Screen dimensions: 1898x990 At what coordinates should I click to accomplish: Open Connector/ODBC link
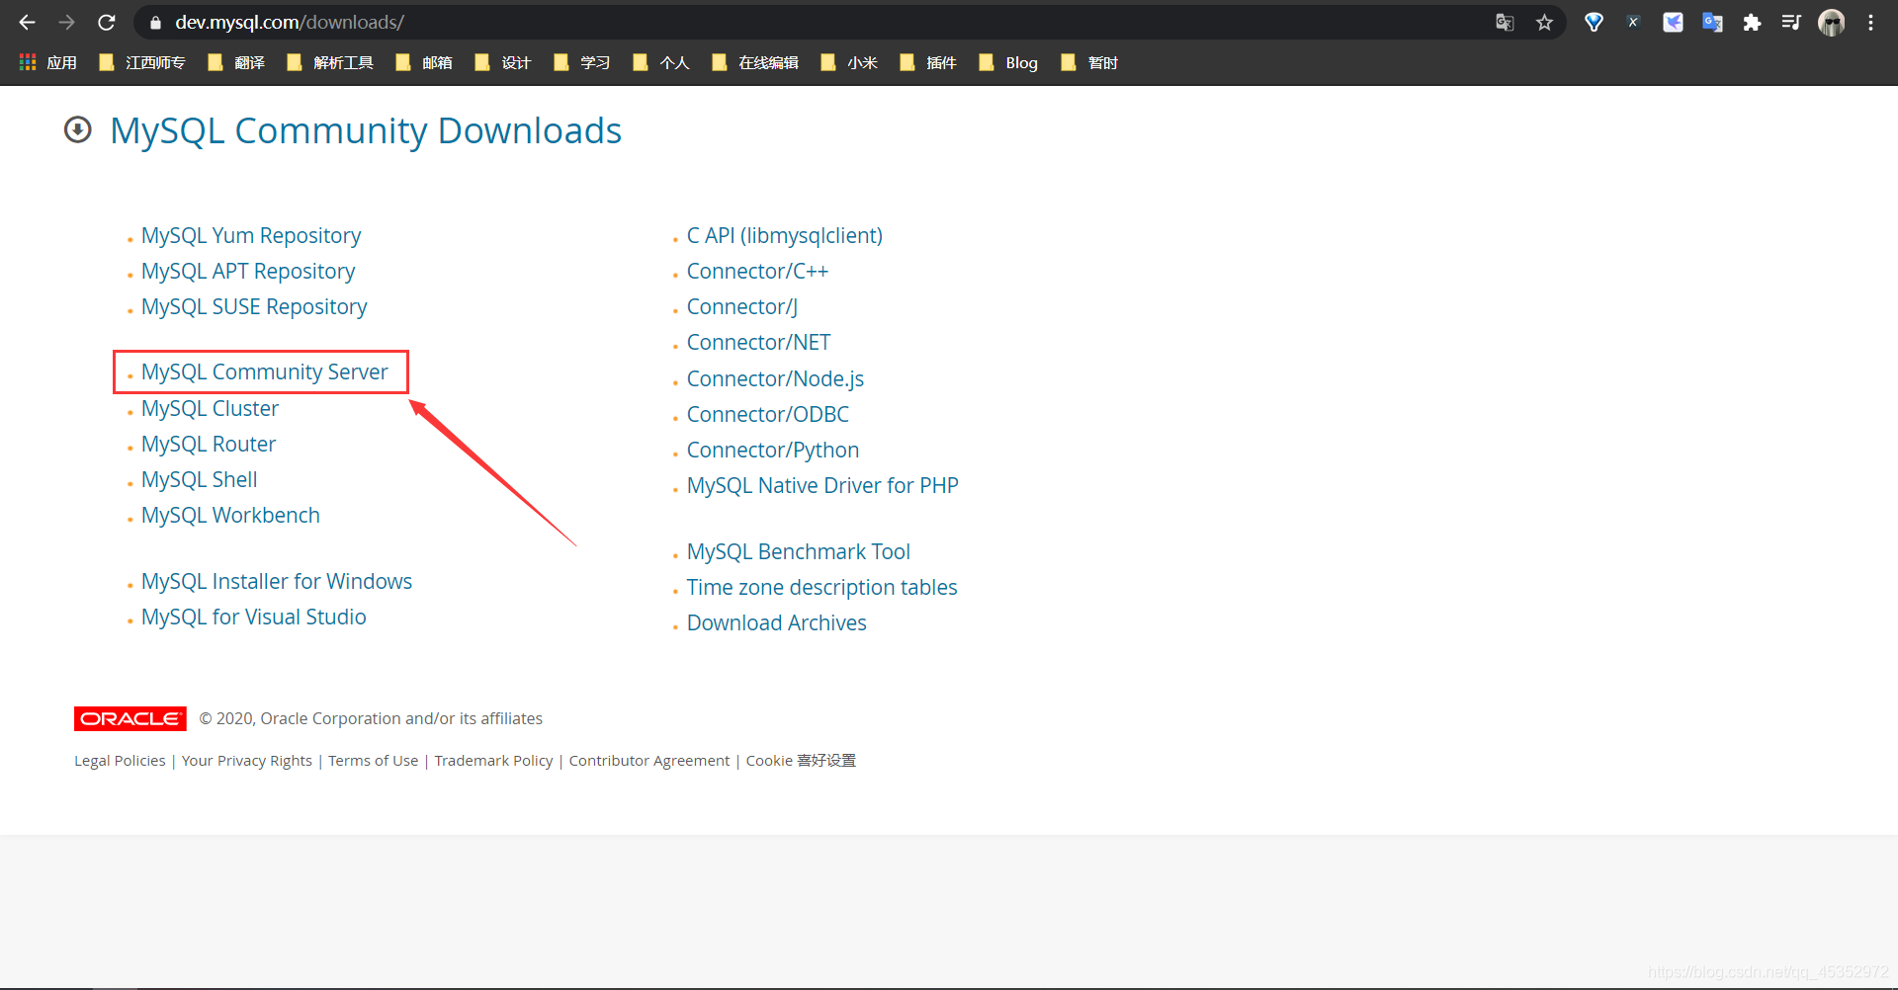tap(768, 414)
